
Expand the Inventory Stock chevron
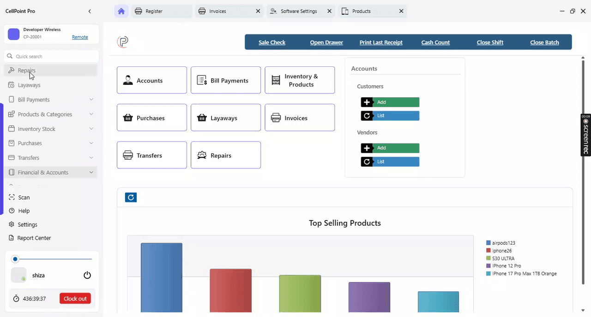click(x=91, y=129)
